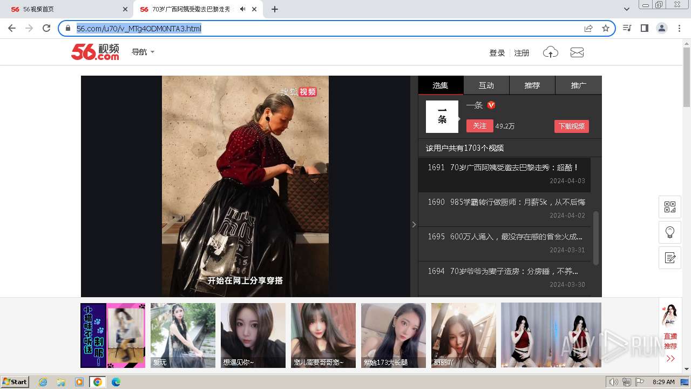
Task: Open the 导航 dropdown menu
Action: coord(143,52)
